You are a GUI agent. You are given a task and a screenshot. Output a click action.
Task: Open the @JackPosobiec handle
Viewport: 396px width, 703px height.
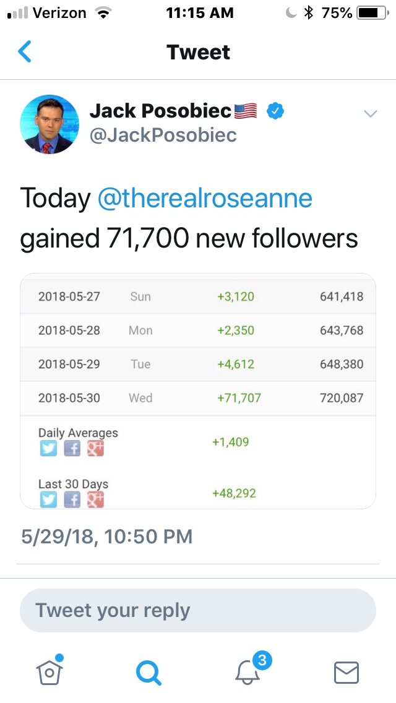163,136
